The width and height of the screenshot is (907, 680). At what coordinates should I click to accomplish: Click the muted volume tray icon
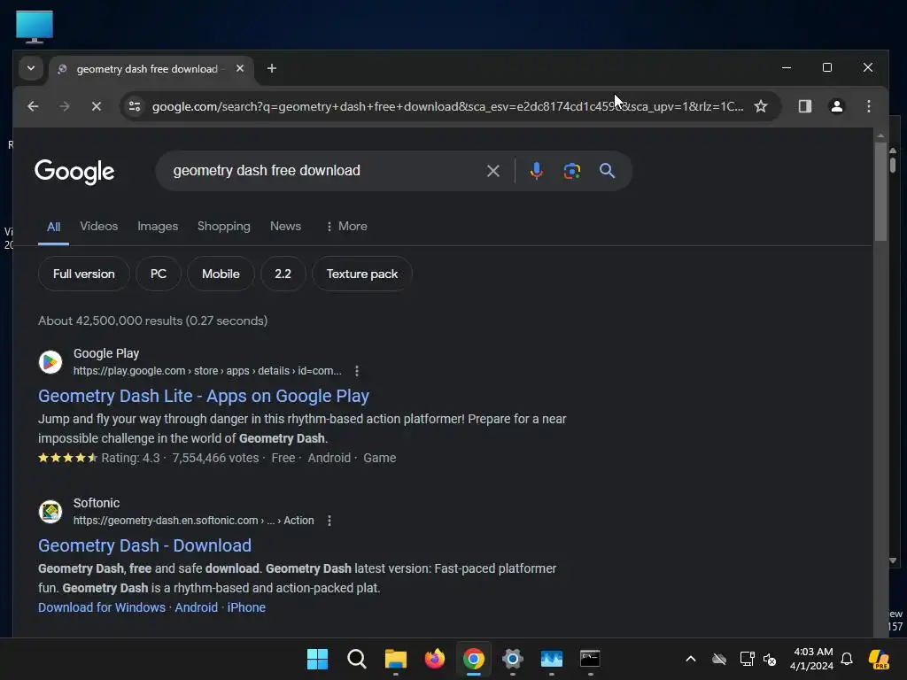click(770, 659)
